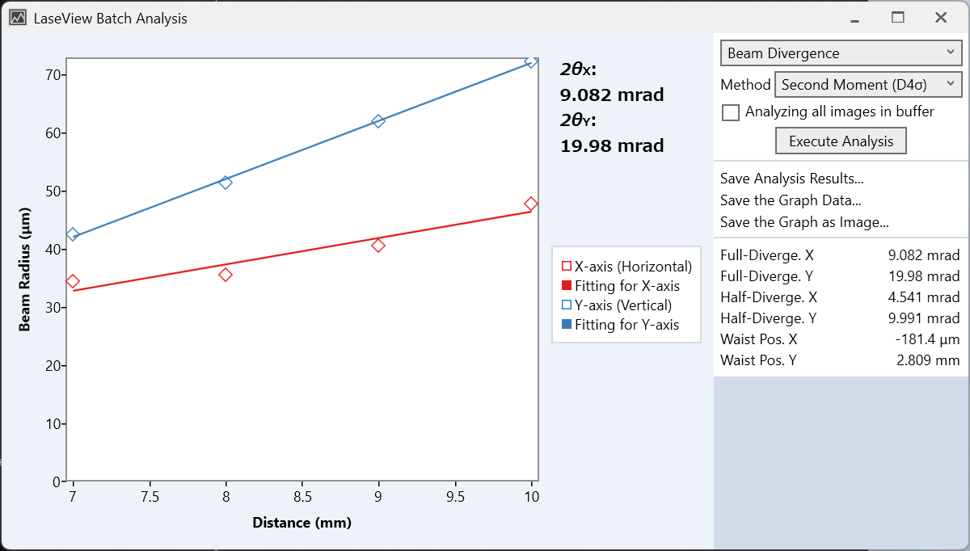Choose Save Analysis Results menu item
The width and height of the screenshot is (970, 551).
pos(791,179)
